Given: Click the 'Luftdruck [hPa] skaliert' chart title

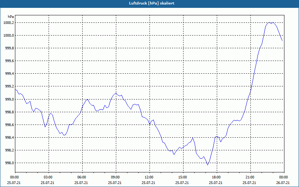Looking at the screenshot, I should click(152, 3).
